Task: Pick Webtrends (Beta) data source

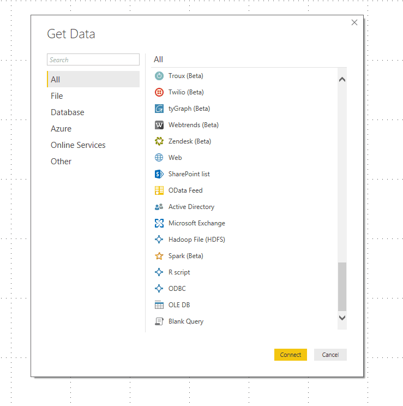Action: [194, 125]
